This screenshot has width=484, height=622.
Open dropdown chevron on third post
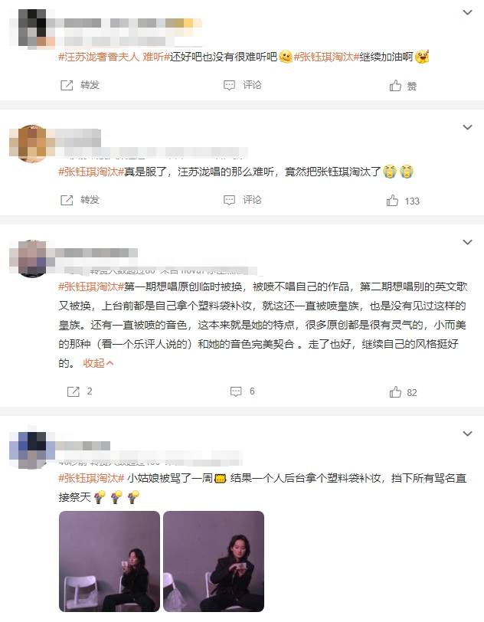pos(468,242)
